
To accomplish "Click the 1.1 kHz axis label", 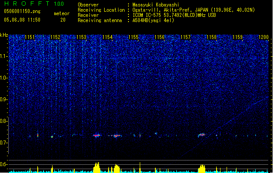I will (x=3, y=56).
